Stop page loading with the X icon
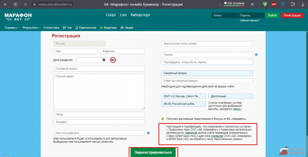Screen dimensions: 308x157 (x=25, y=4)
